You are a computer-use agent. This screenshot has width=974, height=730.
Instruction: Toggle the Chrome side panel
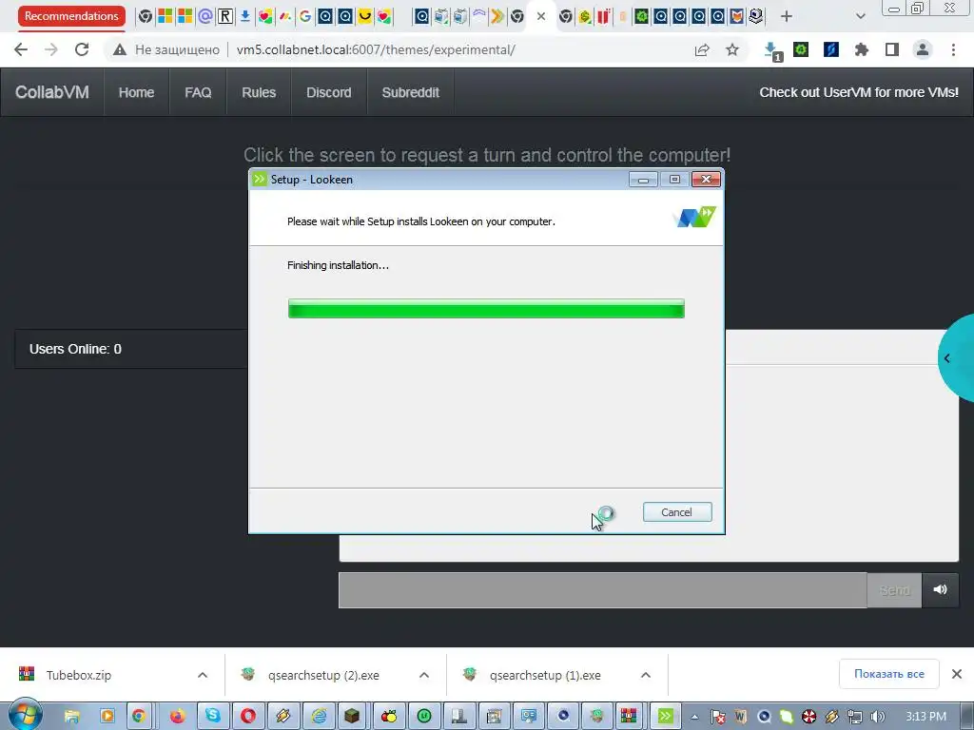coord(892,49)
